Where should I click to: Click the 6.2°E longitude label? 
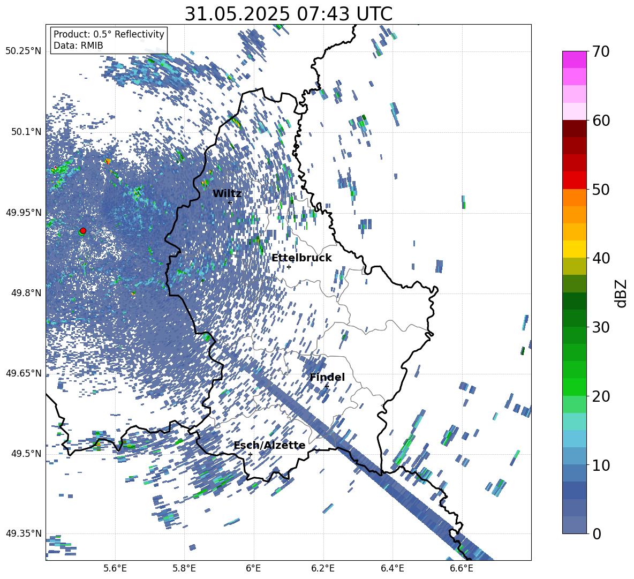click(323, 568)
